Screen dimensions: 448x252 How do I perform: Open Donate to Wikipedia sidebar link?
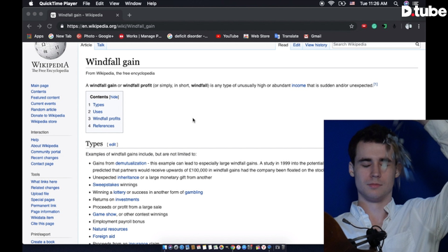tap(48, 115)
